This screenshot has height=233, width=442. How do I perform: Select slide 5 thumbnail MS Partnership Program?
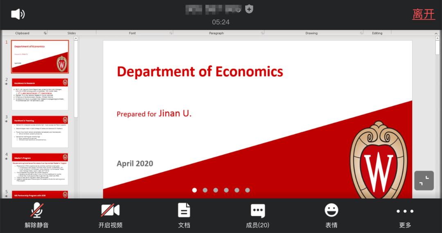[40, 195]
